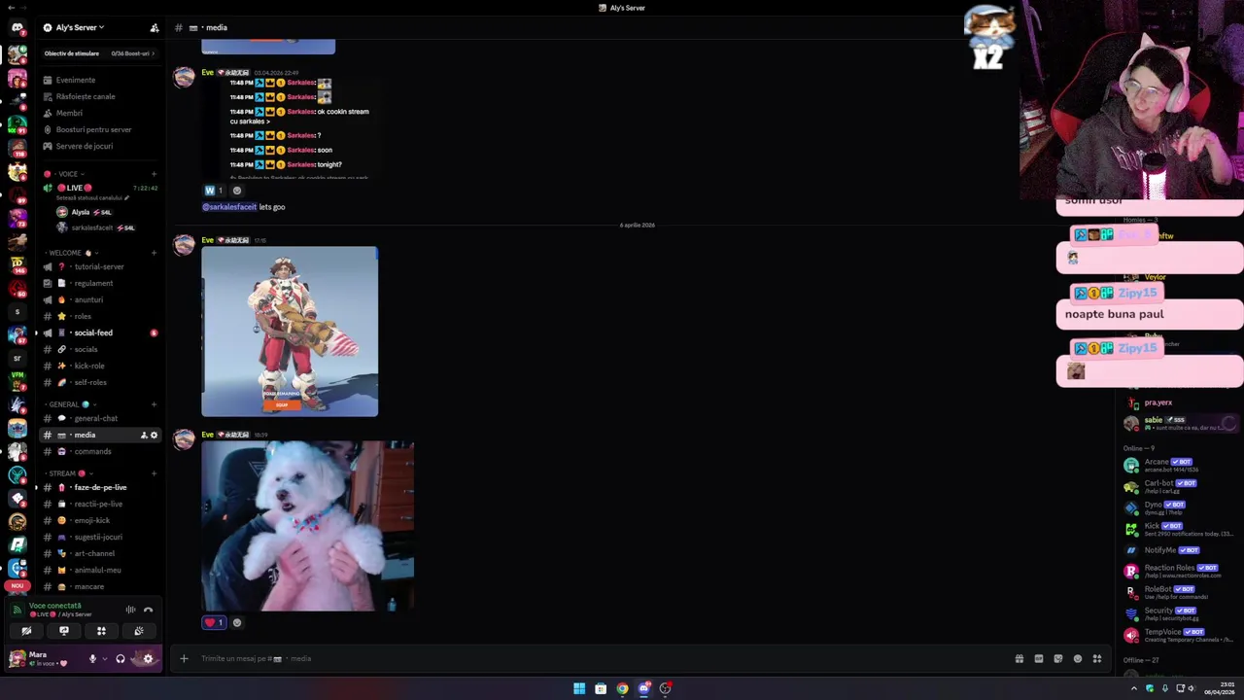Open roles channel
Image resolution: width=1244 pixels, height=700 pixels.
click(83, 316)
